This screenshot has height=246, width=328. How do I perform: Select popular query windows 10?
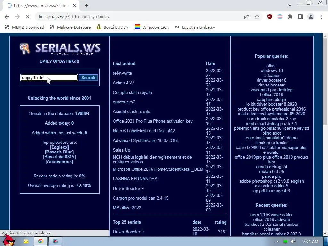point(272,71)
